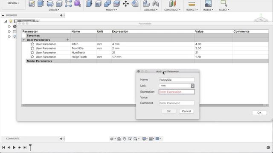Favorite the NumTeeth parameter star

point(32,52)
